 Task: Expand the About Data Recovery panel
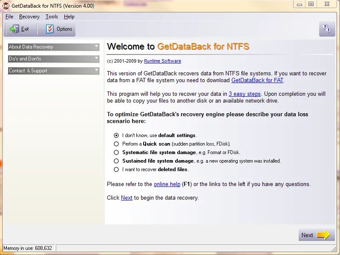[x=54, y=47]
